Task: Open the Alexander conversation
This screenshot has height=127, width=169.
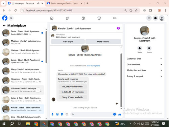Action: (x=23, y=80)
